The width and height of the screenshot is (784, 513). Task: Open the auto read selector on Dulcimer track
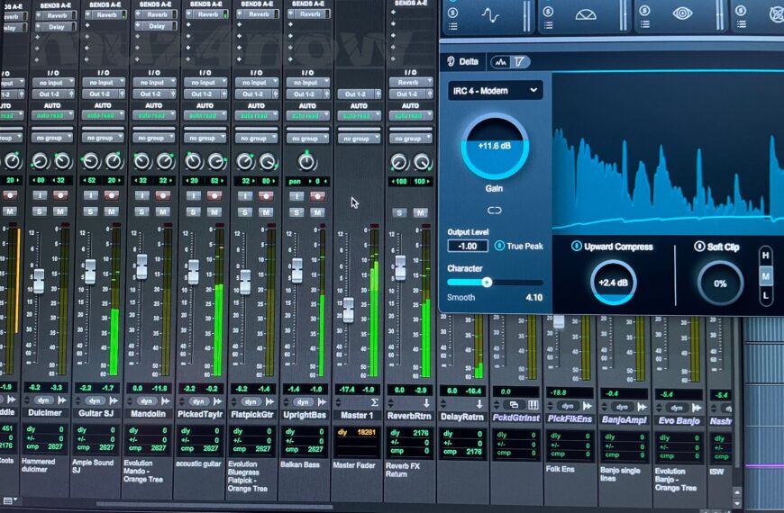point(50,115)
